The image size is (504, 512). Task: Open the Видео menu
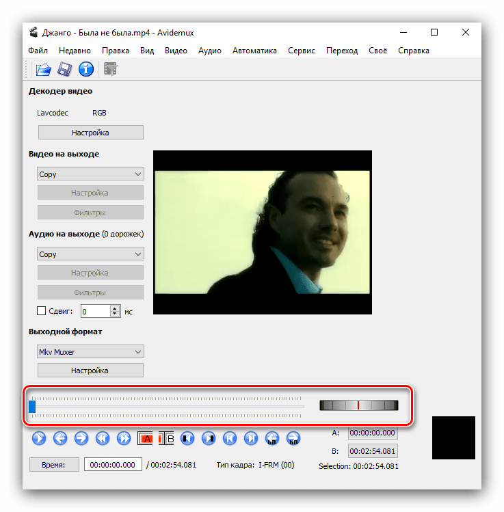point(176,51)
